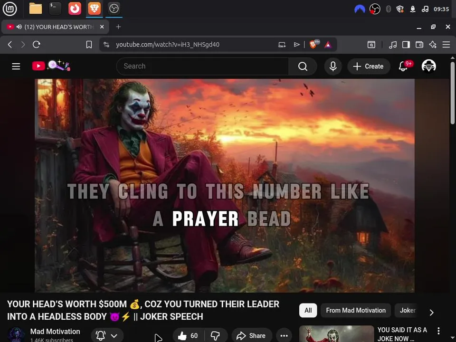Image resolution: width=456 pixels, height=342 pixels.
Task: Open the Mad Motivation channel name
Action: tap(55, 332)
